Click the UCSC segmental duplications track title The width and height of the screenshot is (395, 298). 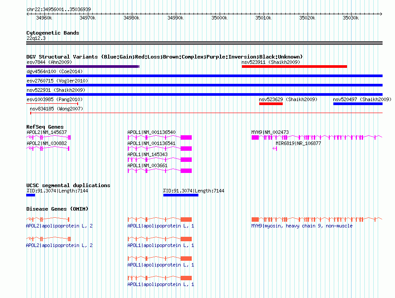click(68, 185)
